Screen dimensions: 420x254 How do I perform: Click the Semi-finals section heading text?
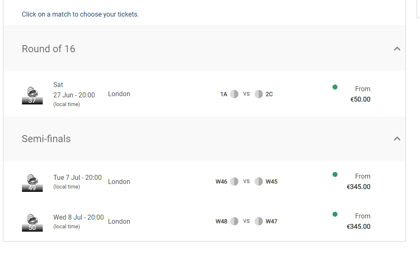pos(46,139)
